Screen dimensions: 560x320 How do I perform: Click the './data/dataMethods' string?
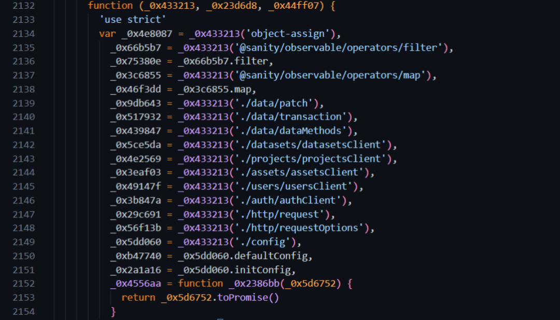click(291, 131)
